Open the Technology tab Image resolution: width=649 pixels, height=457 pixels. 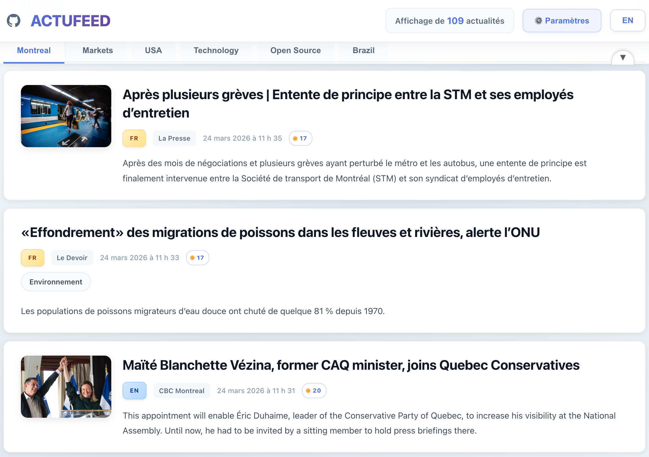216,51
